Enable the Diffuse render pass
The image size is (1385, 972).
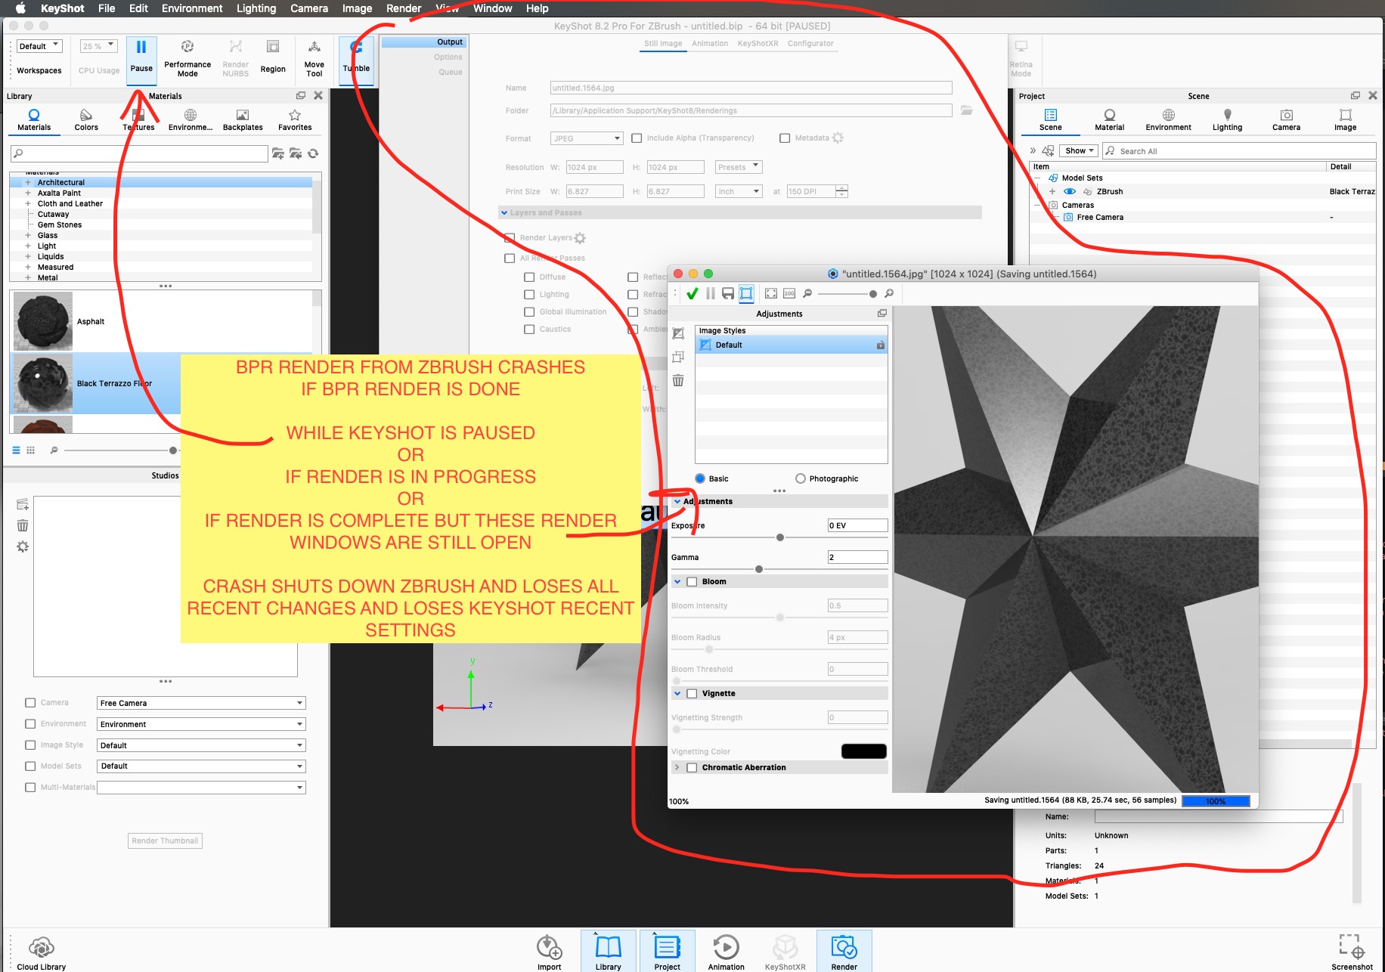[x=529, y=277]
